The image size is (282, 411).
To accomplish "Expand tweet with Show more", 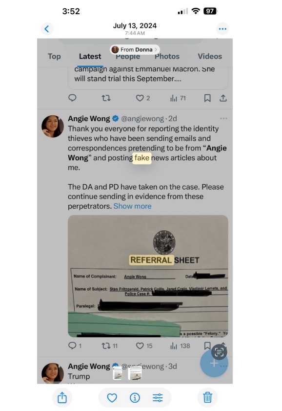I will tap(132, 206).
